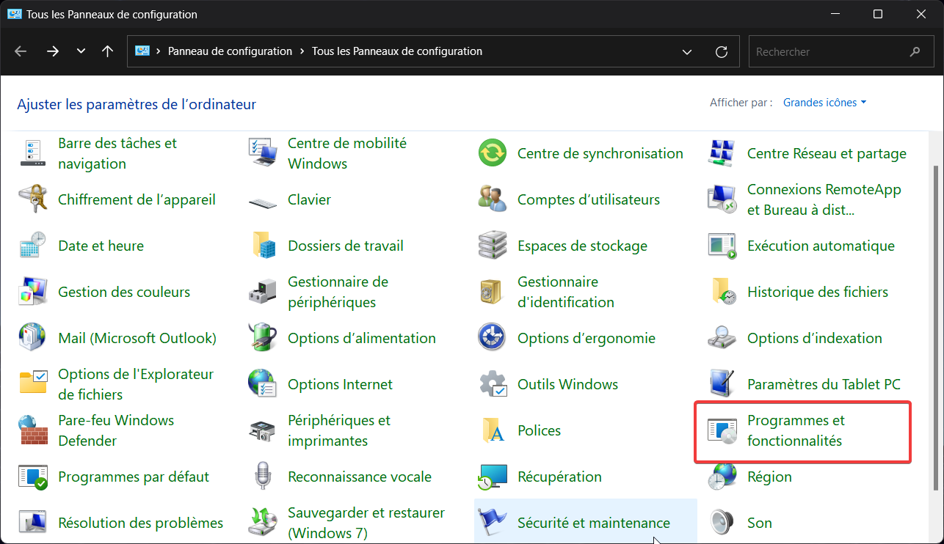Expand the root chevron before Panneau de configuration

159,52
